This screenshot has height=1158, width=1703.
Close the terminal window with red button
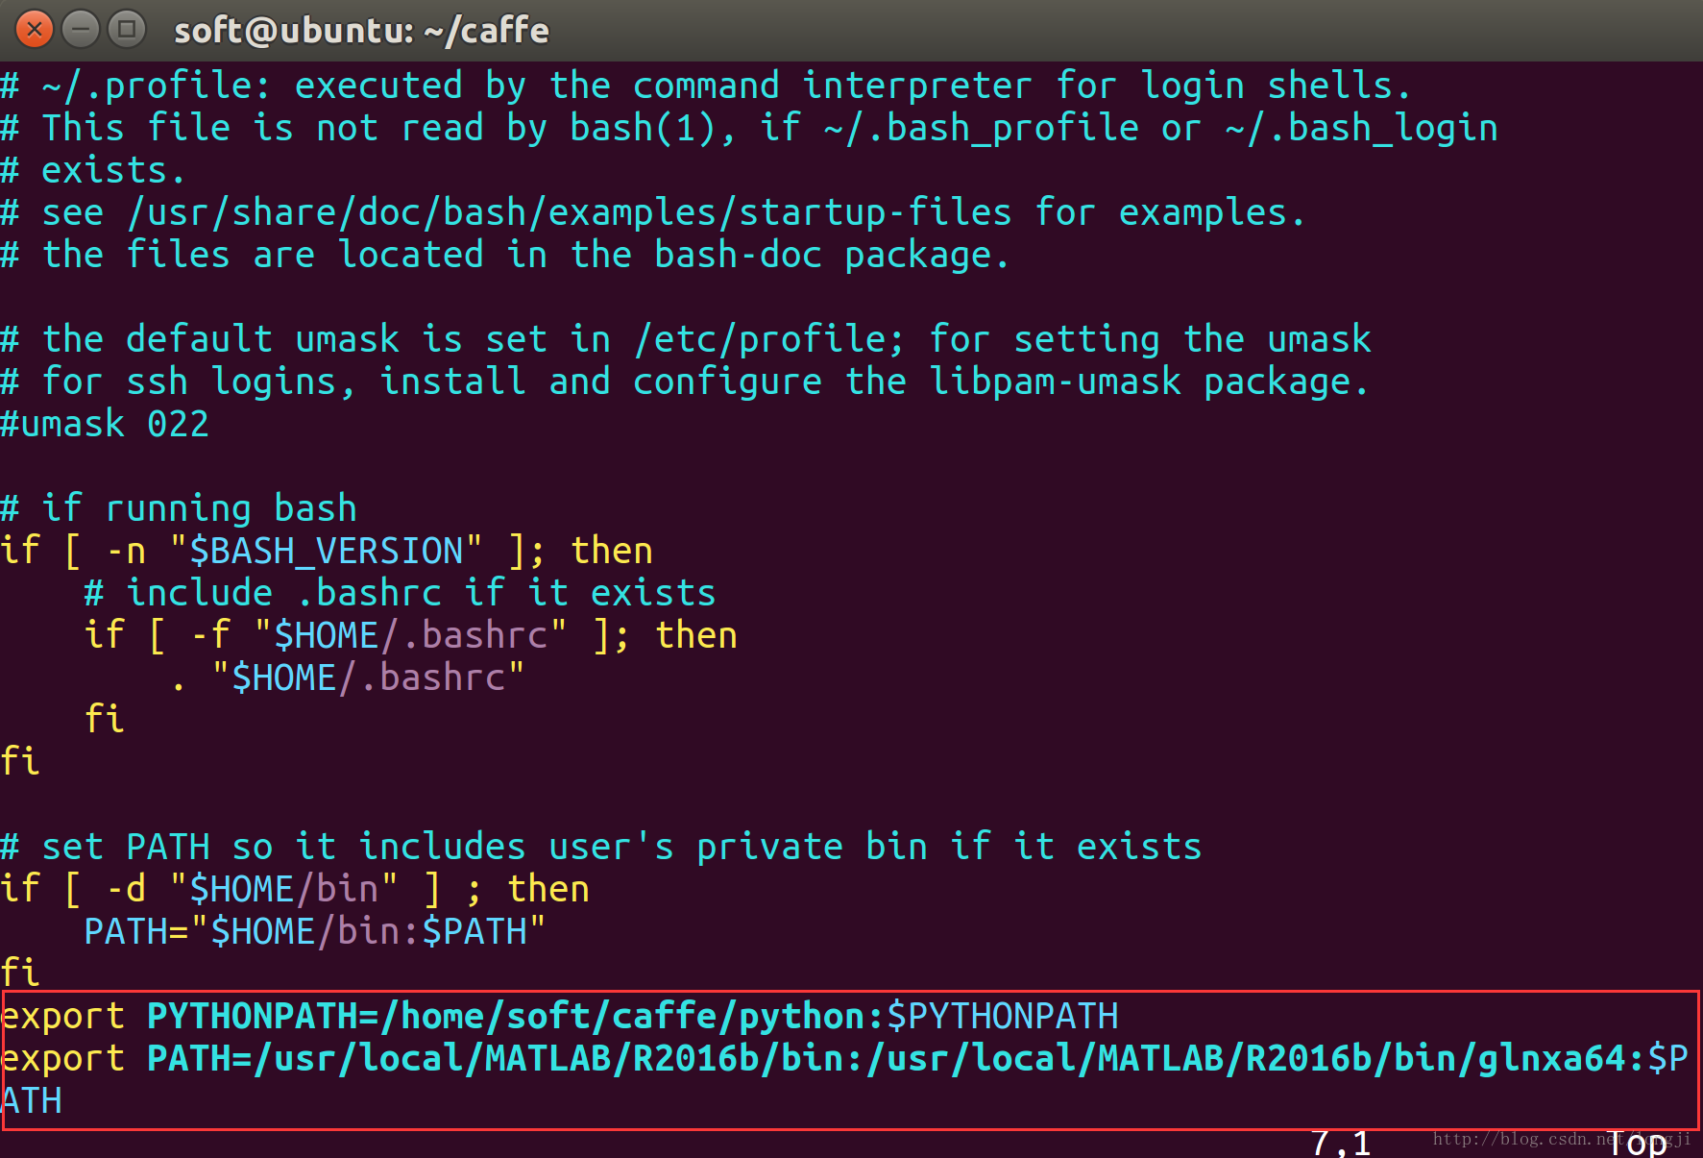[35, 30]
